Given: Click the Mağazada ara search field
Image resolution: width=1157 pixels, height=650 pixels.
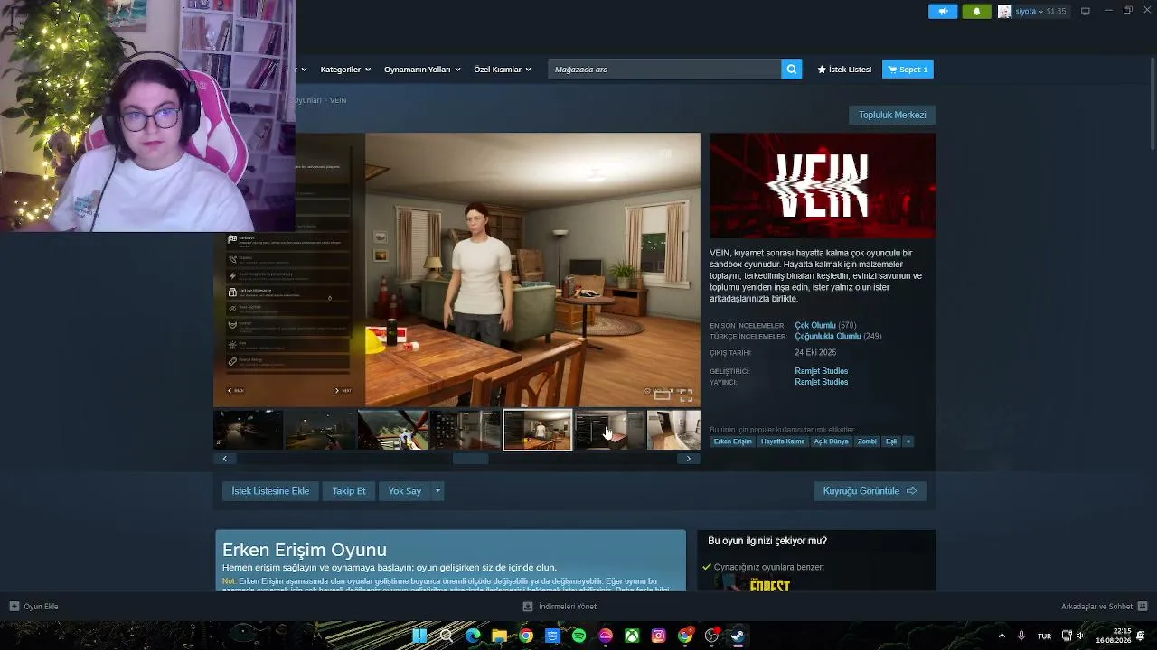Looking at the screenshot, I should pyautogui.click(x=664, y=70).
